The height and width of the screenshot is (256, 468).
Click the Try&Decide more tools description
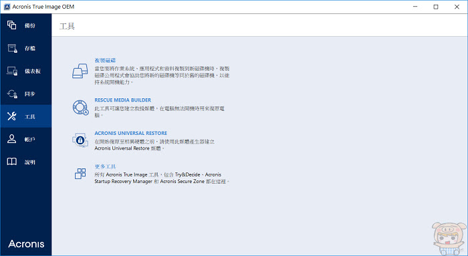162,178
